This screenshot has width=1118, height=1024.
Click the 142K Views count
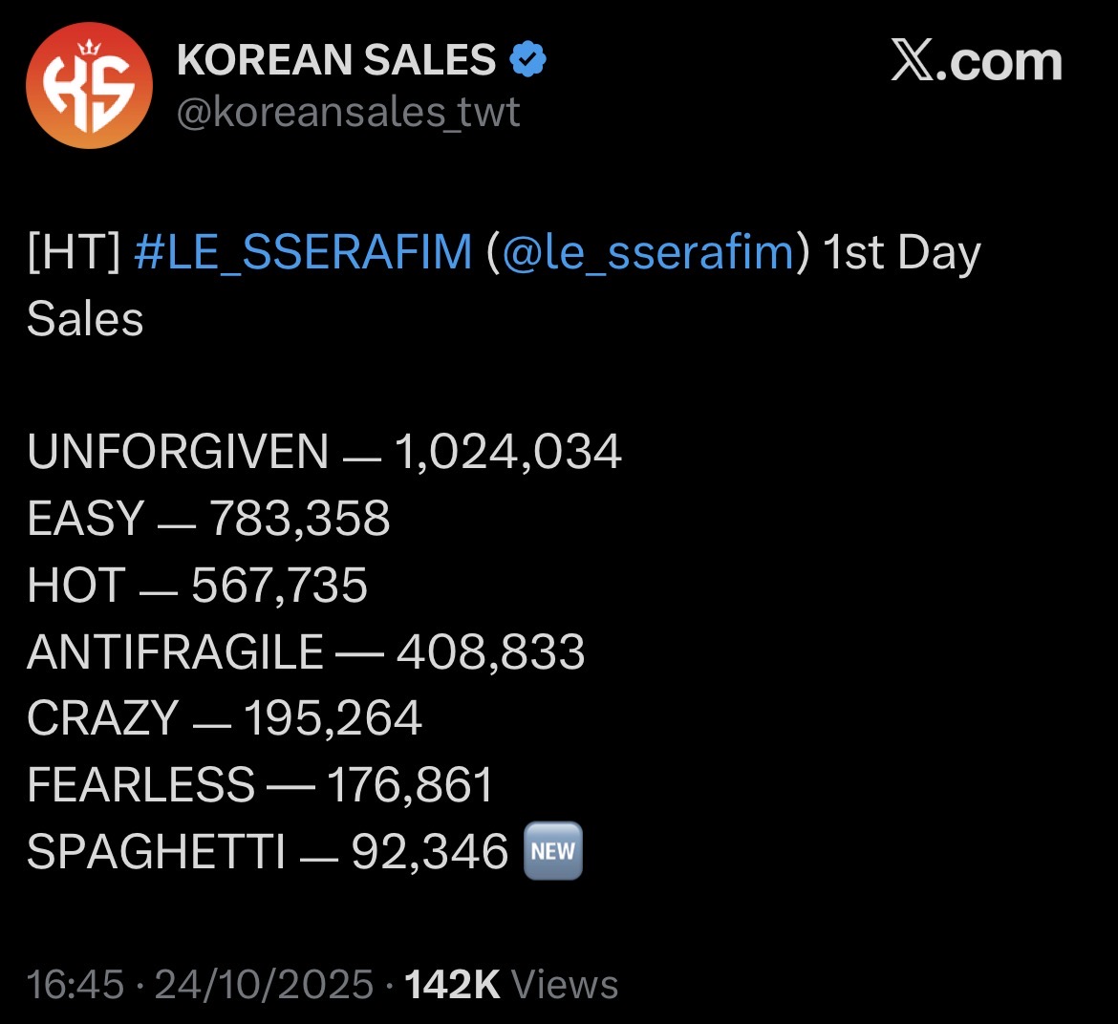(511, 985)
